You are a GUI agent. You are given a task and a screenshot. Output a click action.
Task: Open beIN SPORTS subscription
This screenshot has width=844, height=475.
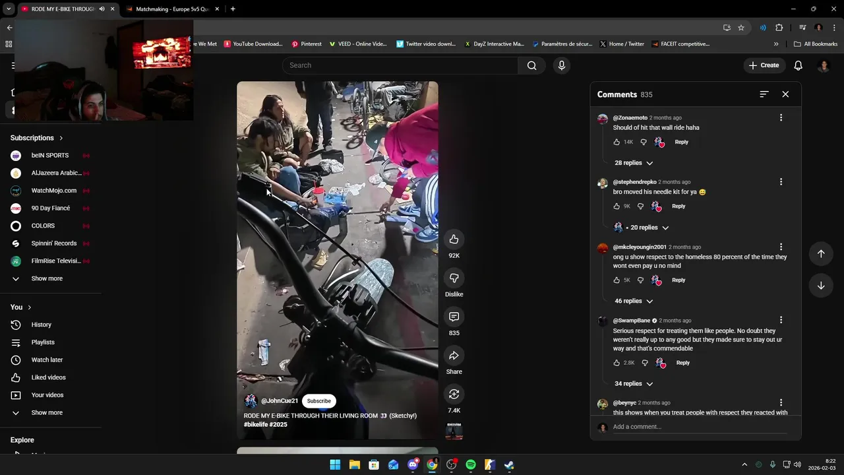click(51, 155)
